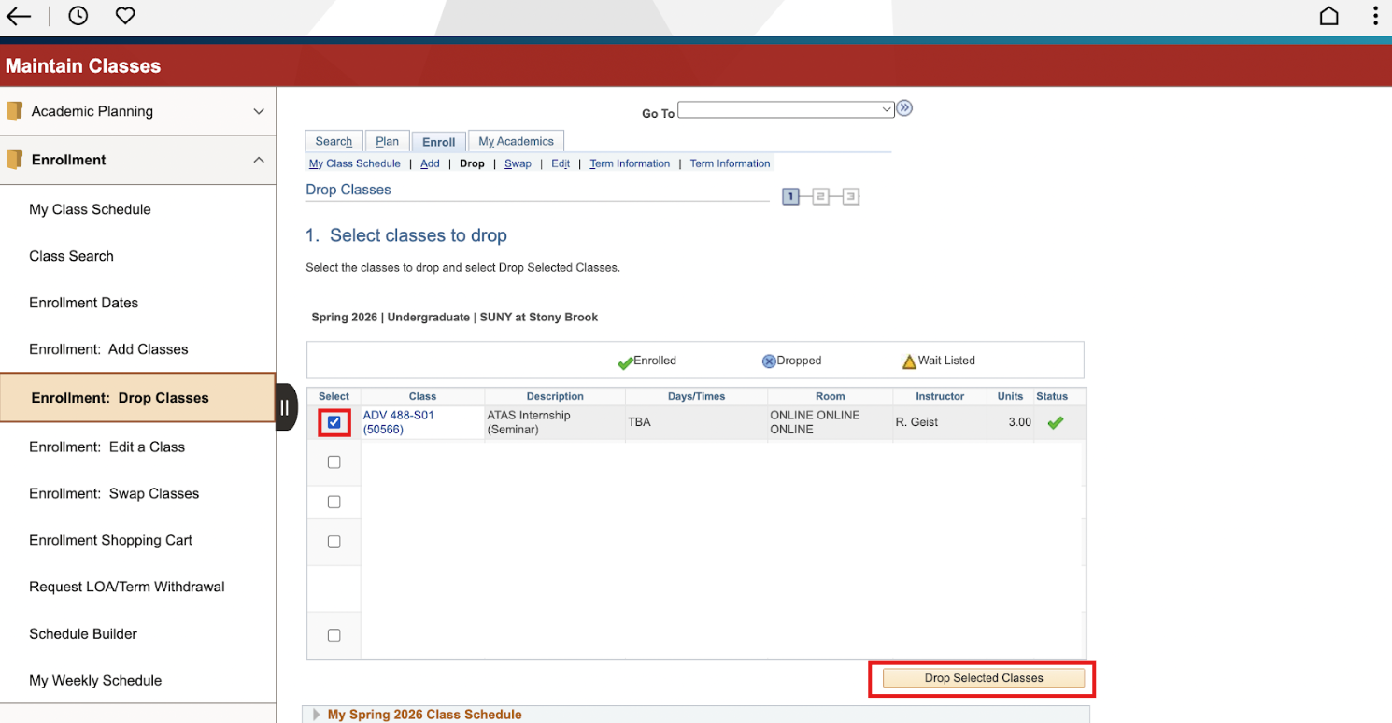The image size is (1392, 723).
Task: Click the Select column header
Action: tap(334, 396)
